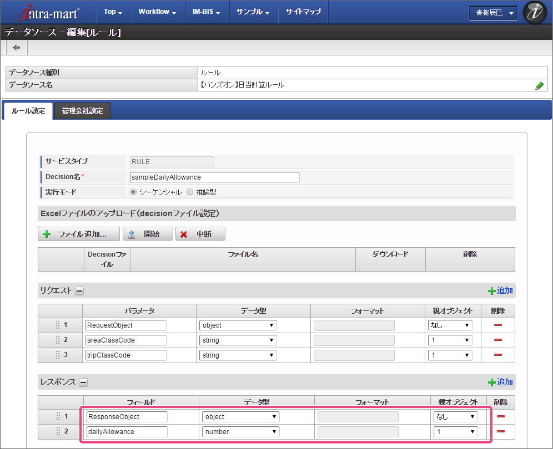Click the Decision名 input field
The image size is (553, 449).
click(214, 177)
